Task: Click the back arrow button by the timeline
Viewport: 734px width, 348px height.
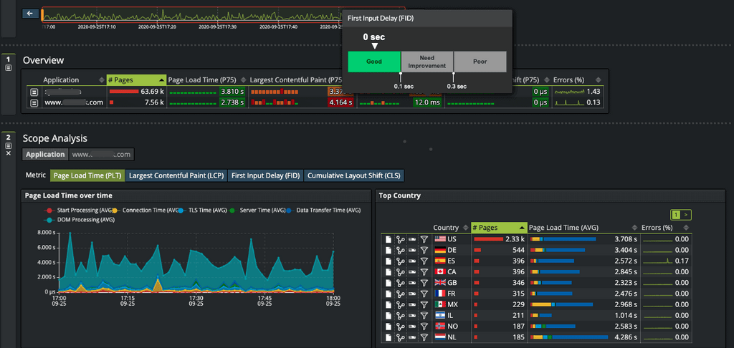Action: pyautogui.click(x=30, y=13)
